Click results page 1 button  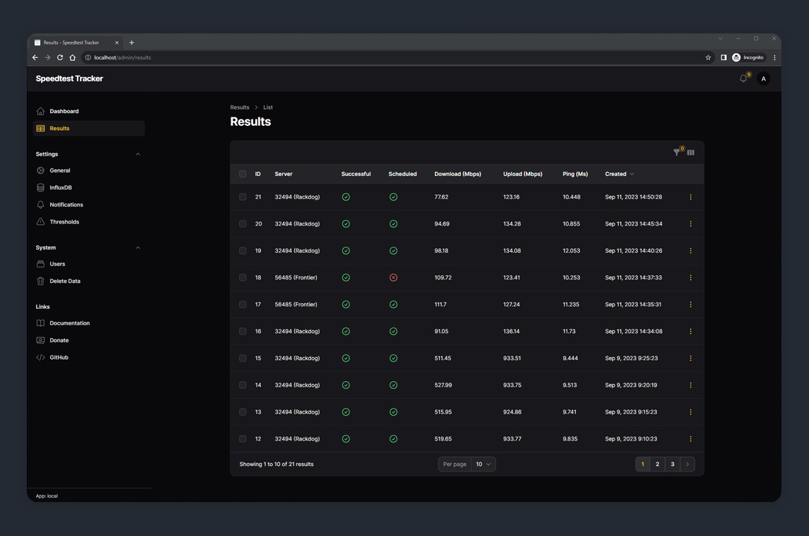[643, 465]
